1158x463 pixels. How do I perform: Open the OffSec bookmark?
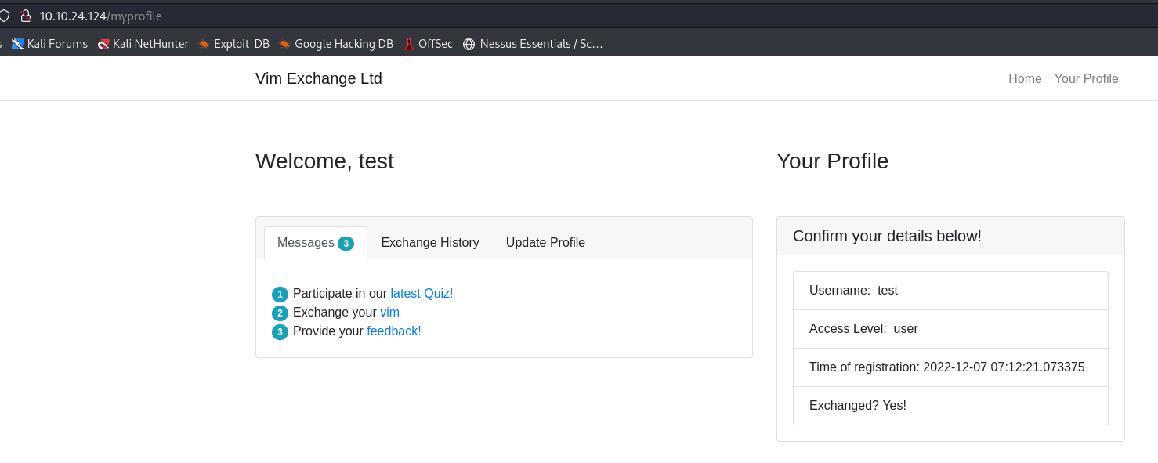[x=428, y=44]
